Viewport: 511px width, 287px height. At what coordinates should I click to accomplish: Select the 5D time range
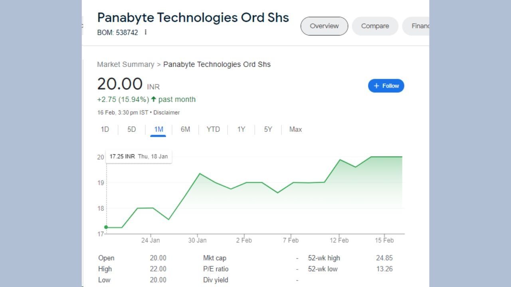[x=131, y=129]
